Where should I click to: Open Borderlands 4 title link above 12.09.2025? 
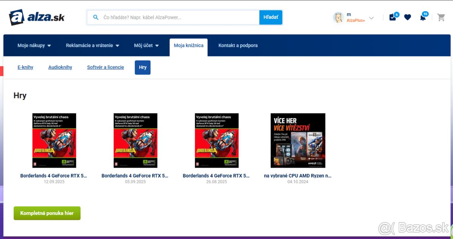coord(54,176)
